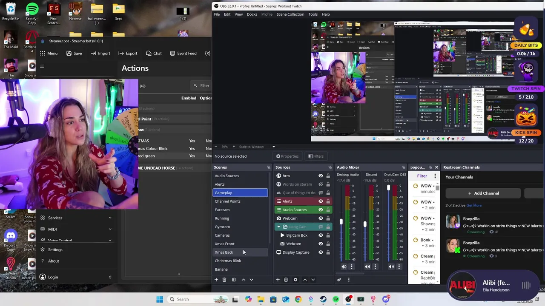Click the Filters button below the preview
The width and height of the screenshot is (545, 306).
click(316, 156)
